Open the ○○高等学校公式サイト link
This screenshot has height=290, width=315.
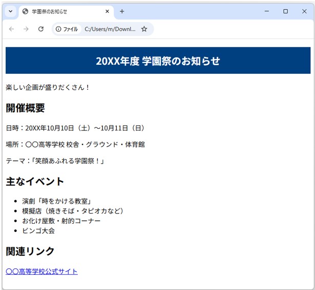[41, 272]
